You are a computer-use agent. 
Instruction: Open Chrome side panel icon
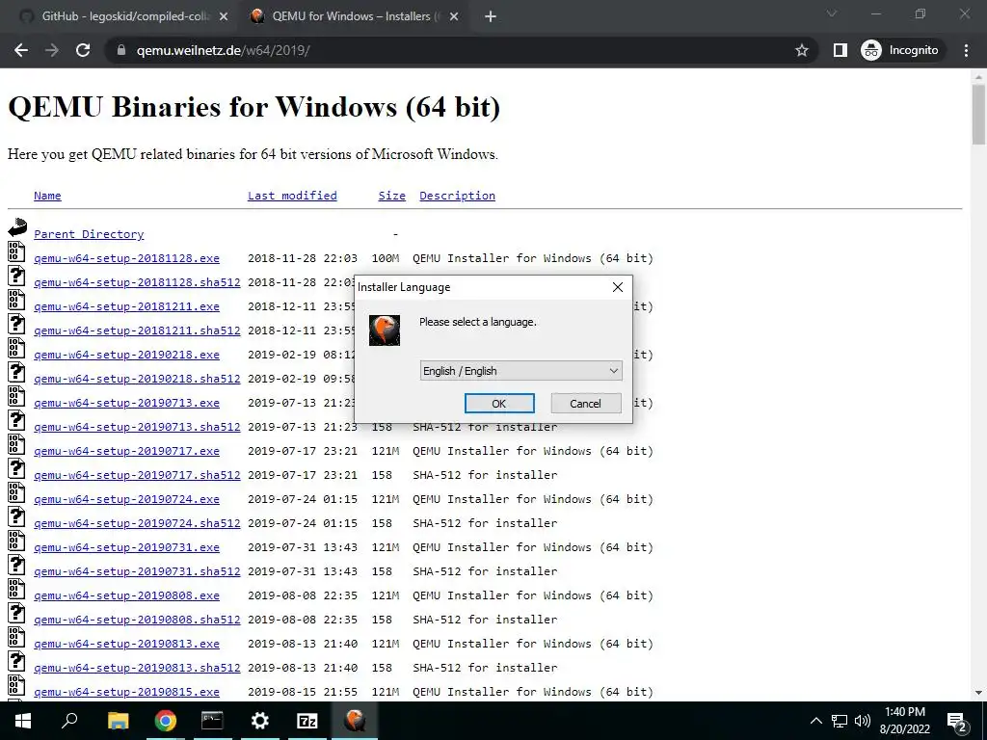click(840, 50)
